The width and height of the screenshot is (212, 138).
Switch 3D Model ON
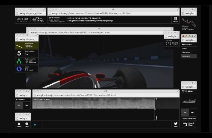[x=185, y=113]
